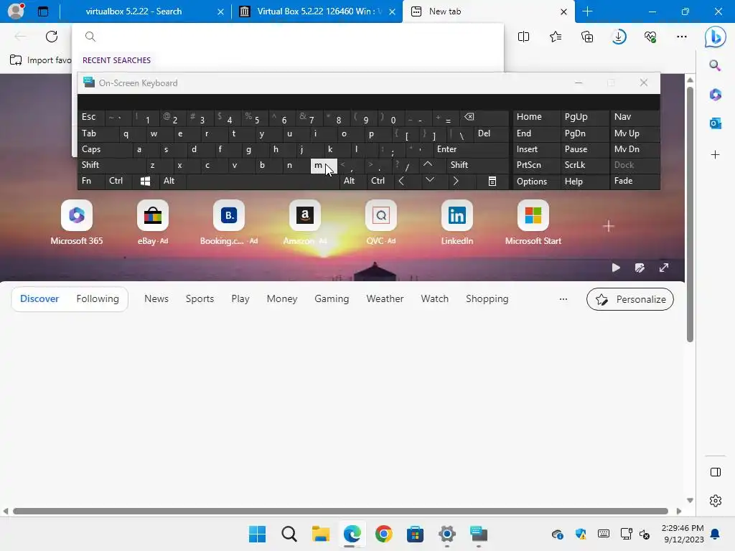The width and height of the screenshot is (735, 551).
Task: Open sidebar settings gear icon
Action: [x=716, y=501]
